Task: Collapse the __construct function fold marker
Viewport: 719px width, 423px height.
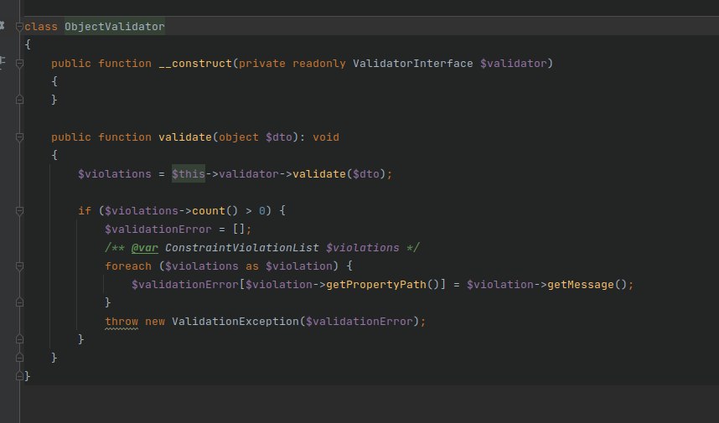Action: pyautogui.click(x=19, y=64)
